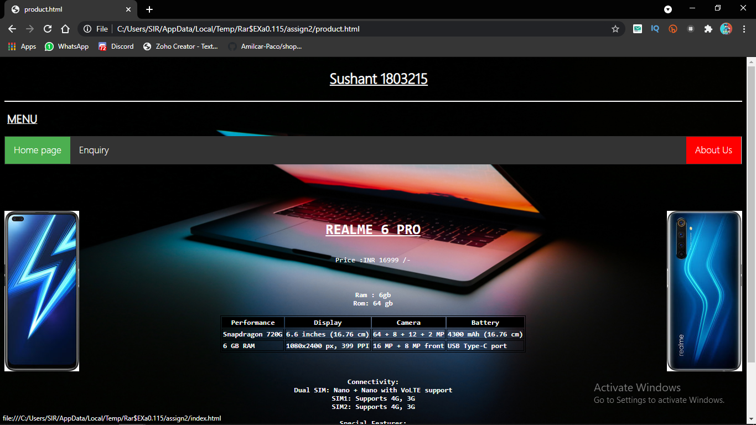
Task: Click the Battery table header
Action: tap(485, 323)
